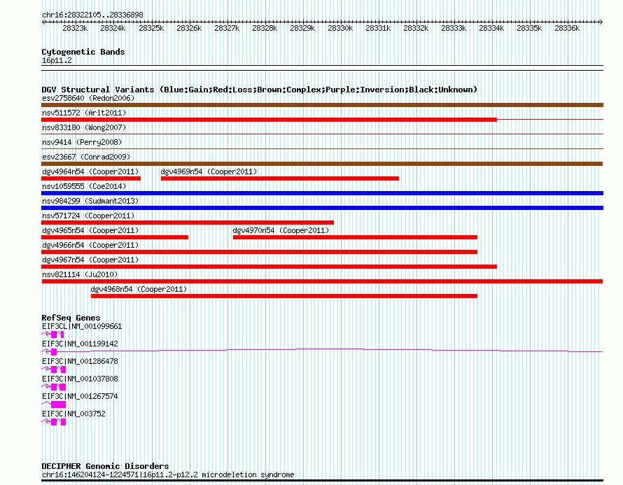Click the nsv1059555 blue gain bar
Screen dimensions: 623x485
[322, 193]
